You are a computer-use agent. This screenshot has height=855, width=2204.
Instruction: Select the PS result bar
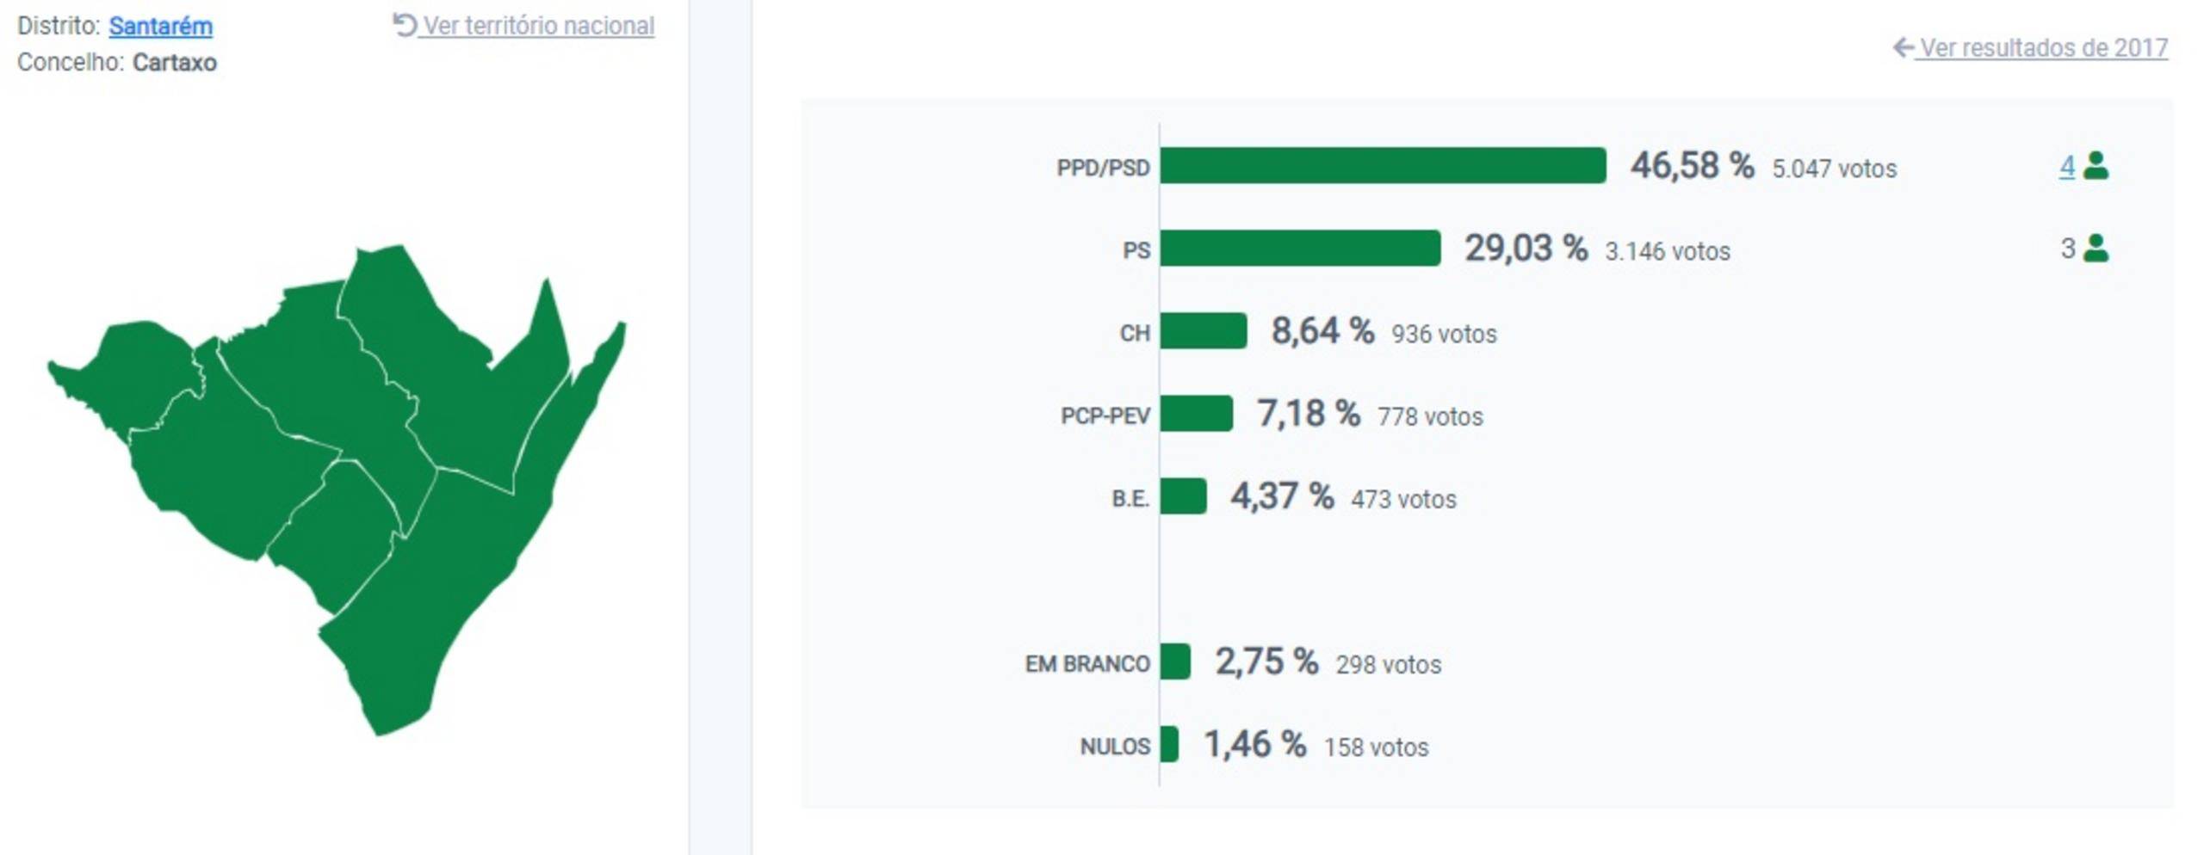[1299, 249]
